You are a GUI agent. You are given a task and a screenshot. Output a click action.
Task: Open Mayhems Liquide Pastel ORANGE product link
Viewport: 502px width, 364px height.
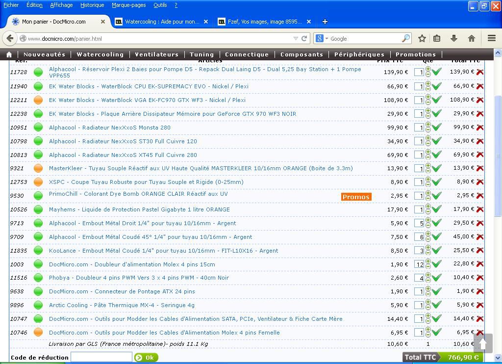[x=139, y=209]
